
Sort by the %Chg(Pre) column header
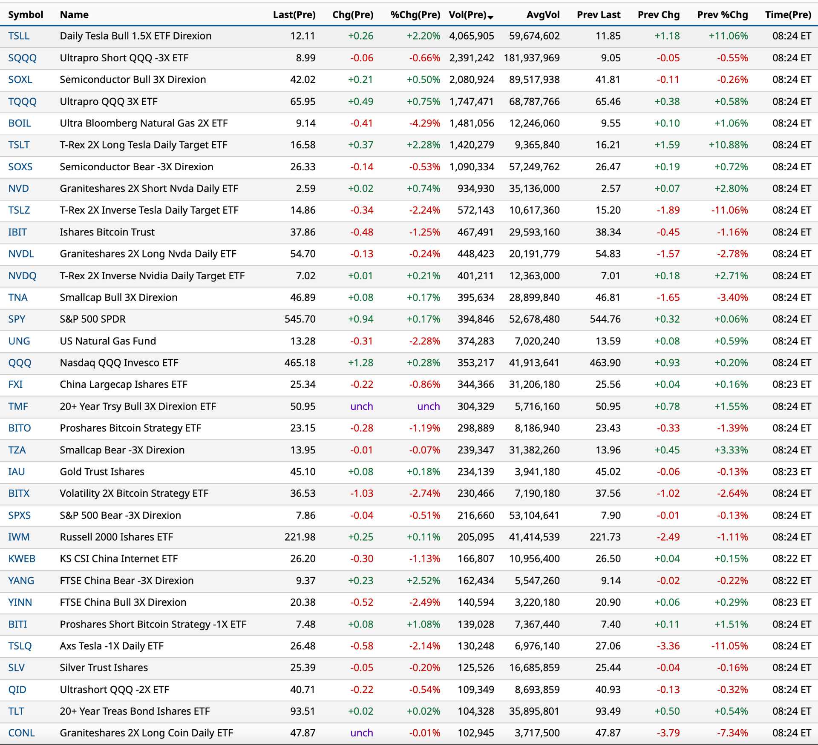coord(415,14)
